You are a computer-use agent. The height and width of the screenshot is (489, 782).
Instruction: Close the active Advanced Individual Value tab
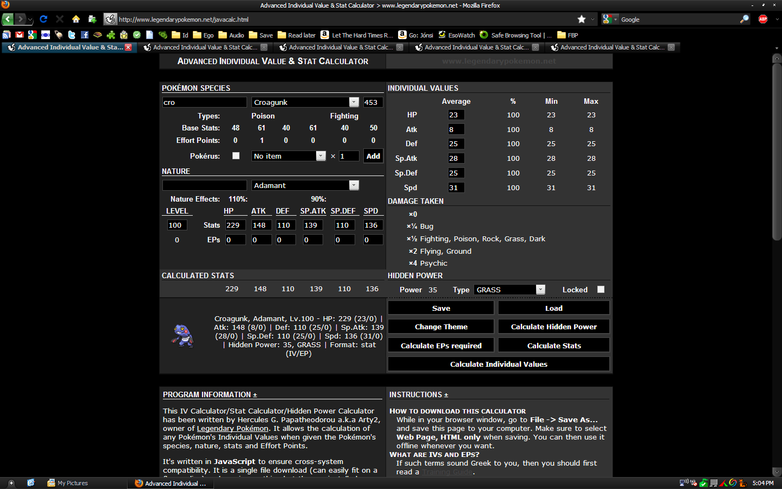(128, 47)
